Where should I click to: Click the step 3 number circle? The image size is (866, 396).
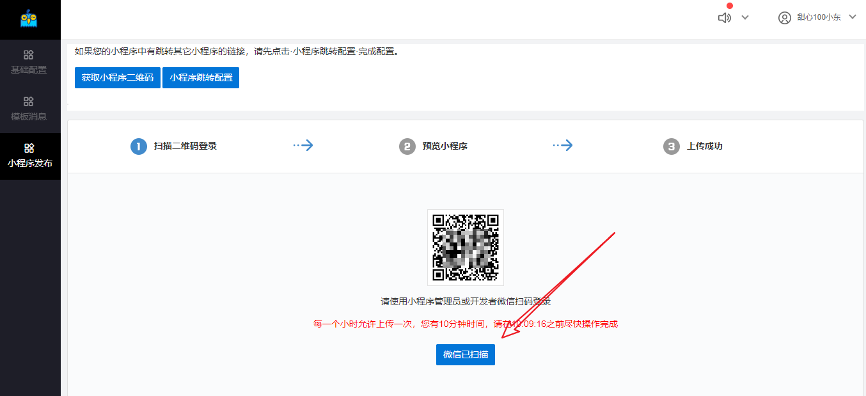[671, 147]
